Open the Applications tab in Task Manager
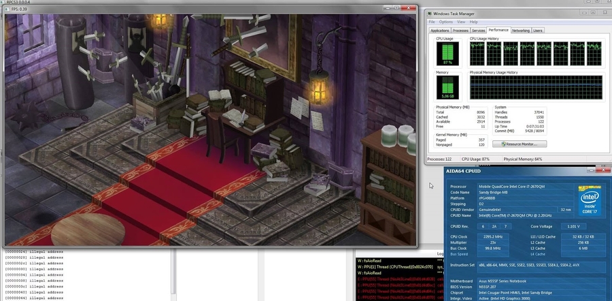 [440, 31]
